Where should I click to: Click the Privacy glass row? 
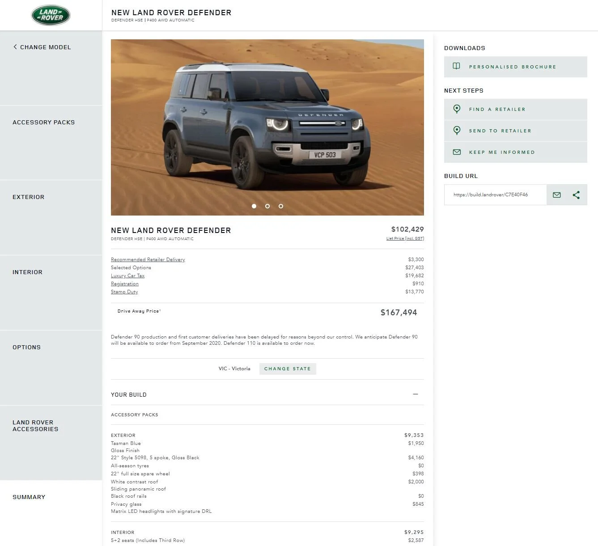[267, 504]
